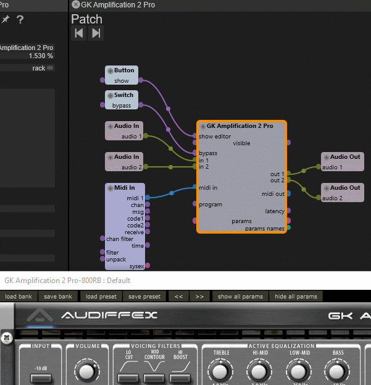This screenshot has height=385, width=371.
Task: Click the Switch bypass input pin
Action: point(102,105)
